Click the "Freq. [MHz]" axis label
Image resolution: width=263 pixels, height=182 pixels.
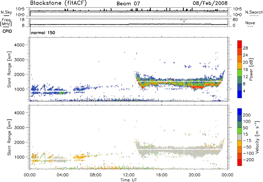coord(6,22)
